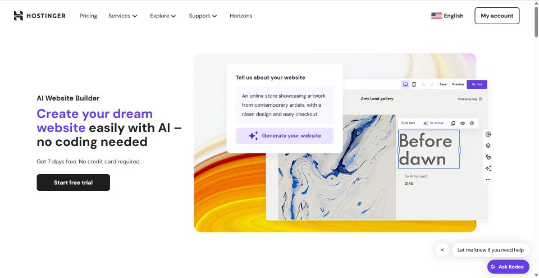This screenshot has width=539, height=278.
Task: Expand the Explore dropdown menu
Action: tap(163, 16)
